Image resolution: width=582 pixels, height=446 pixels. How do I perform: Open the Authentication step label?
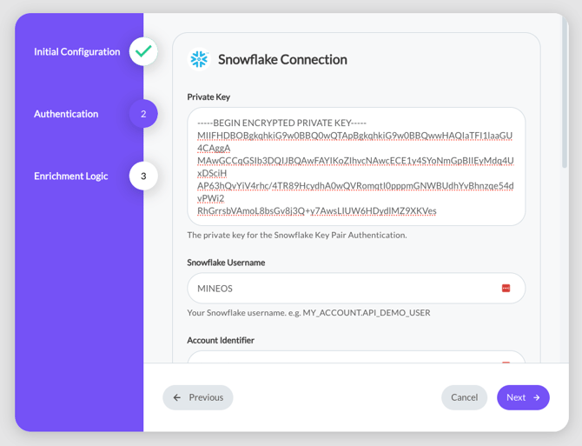point(66,114)
